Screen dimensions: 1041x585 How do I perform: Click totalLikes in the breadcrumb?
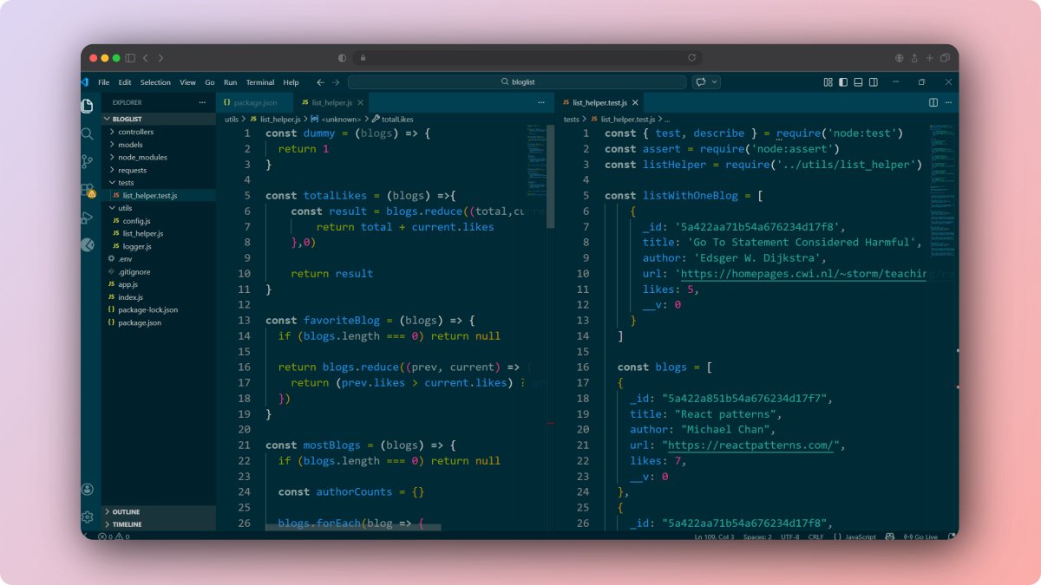coord(396,119)
